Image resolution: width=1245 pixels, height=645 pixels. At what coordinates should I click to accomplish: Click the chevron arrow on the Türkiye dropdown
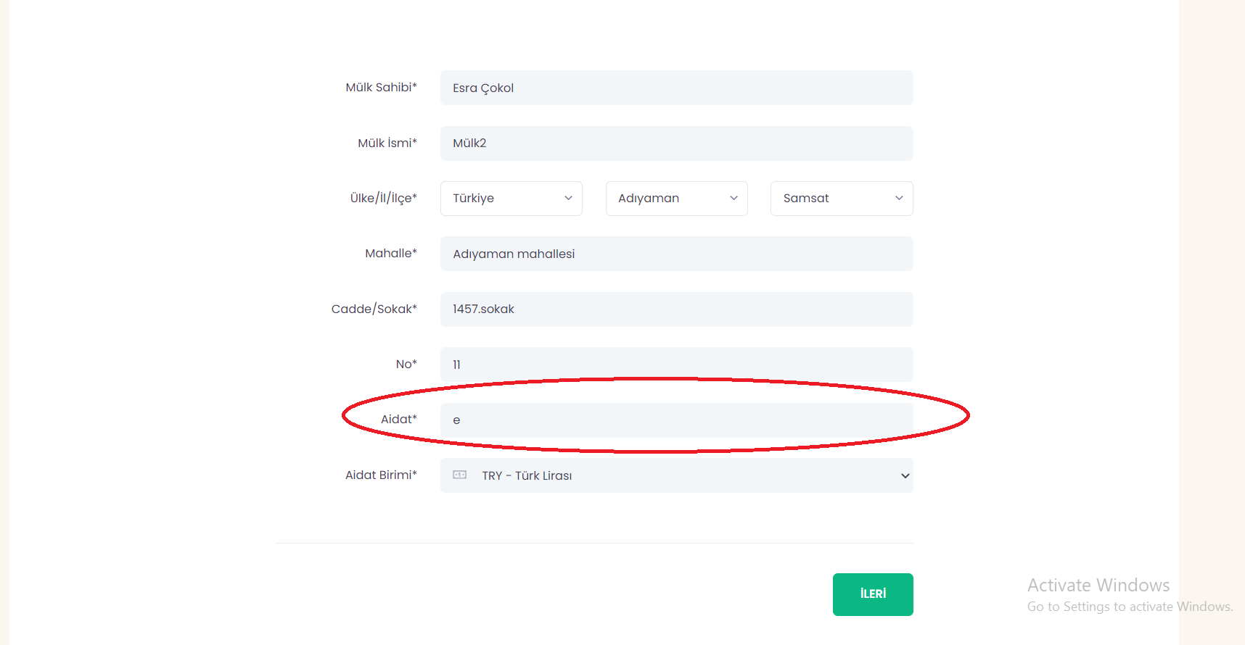[568, 199]
